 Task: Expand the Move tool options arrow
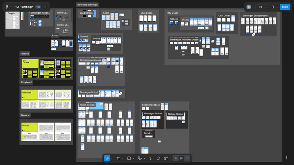(x=112, y=158)
